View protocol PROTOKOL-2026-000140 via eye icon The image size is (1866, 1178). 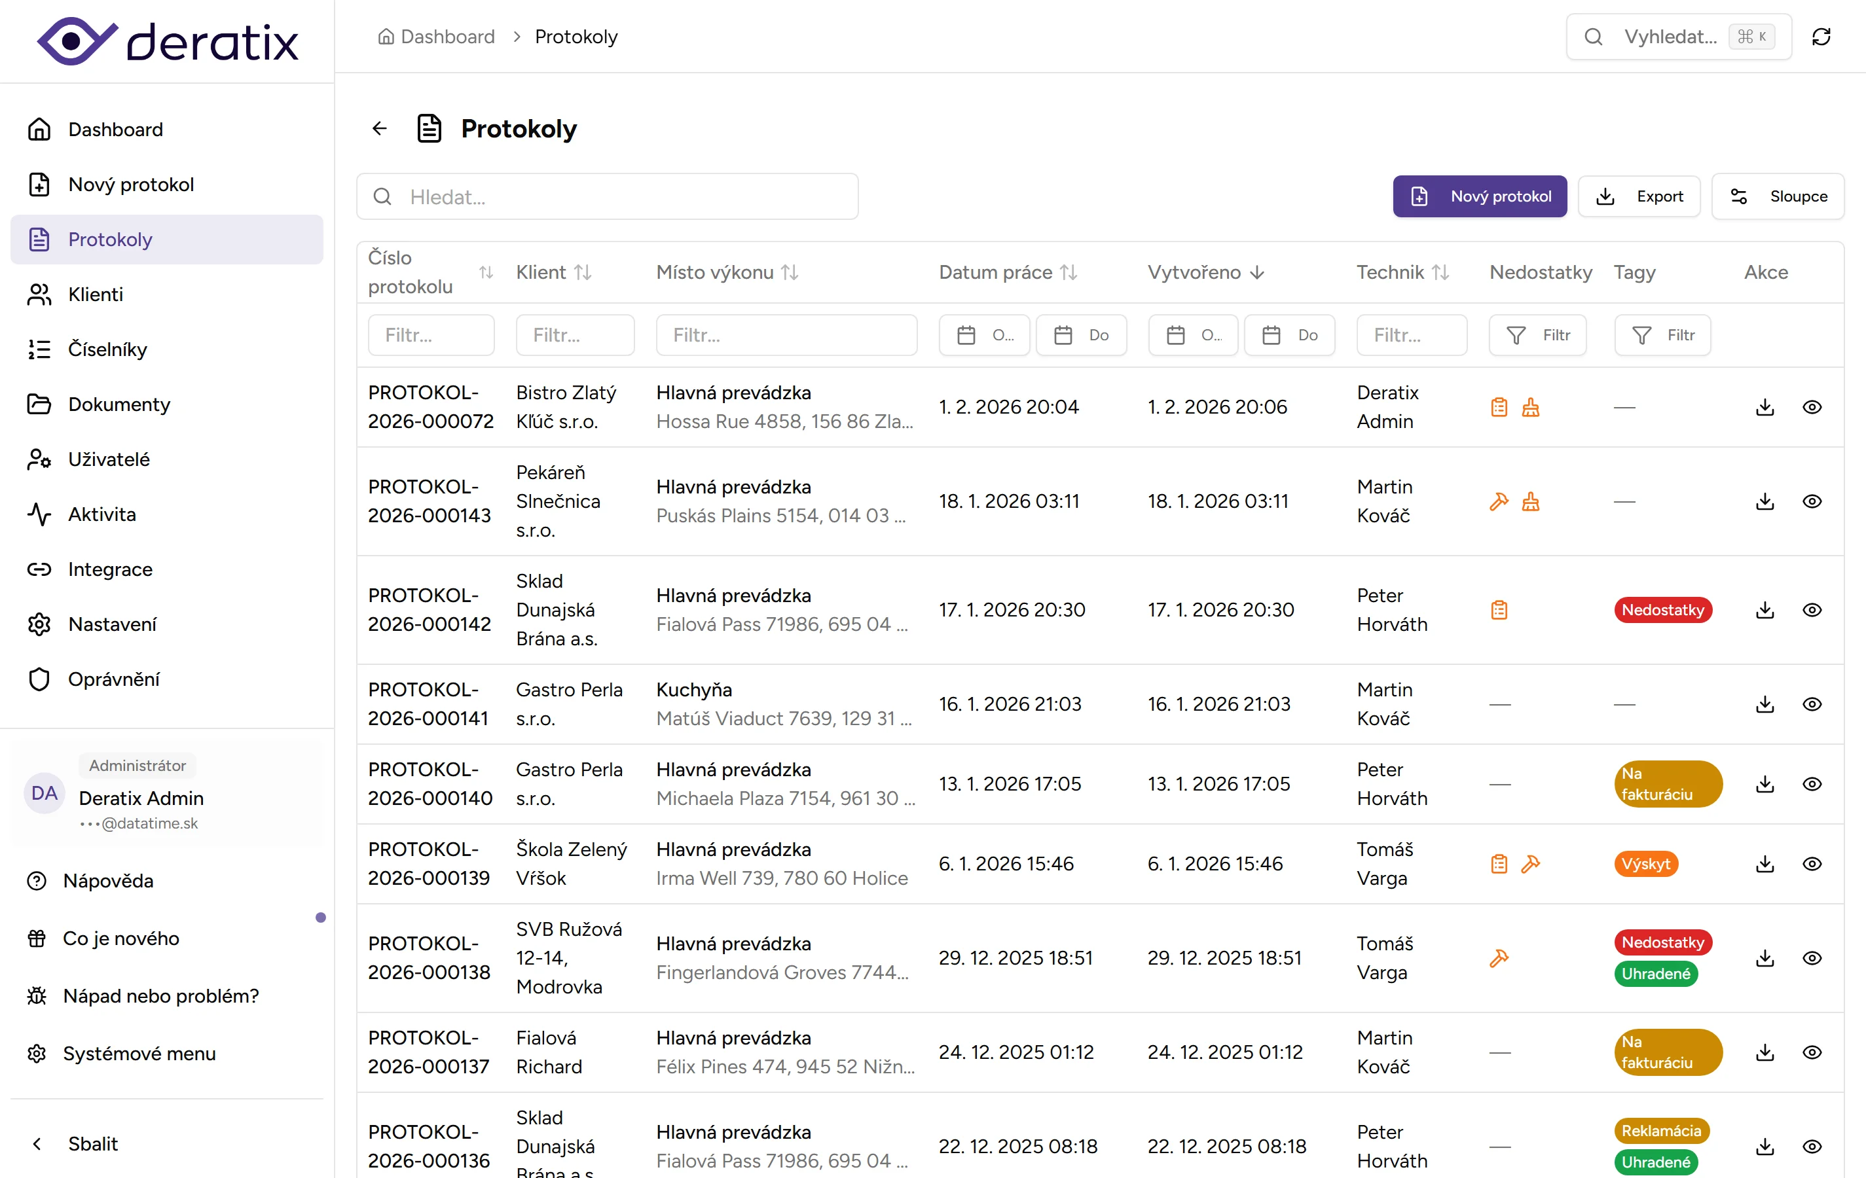pyautogui.click(x=1811, y=784)
